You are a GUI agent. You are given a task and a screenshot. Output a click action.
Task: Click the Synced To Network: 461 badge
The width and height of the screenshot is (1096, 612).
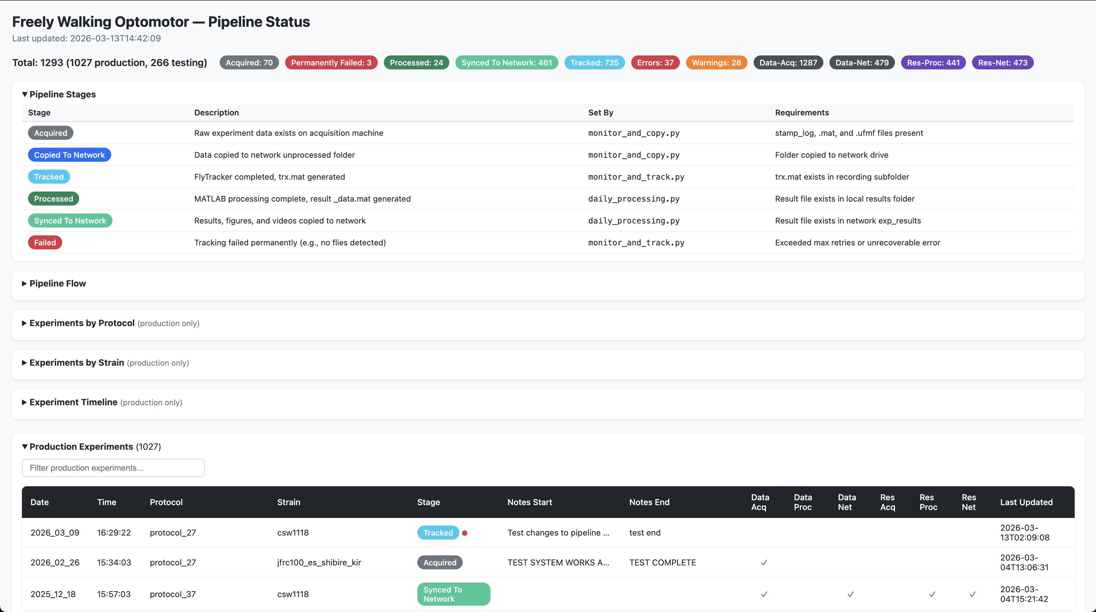coord(506,62)
